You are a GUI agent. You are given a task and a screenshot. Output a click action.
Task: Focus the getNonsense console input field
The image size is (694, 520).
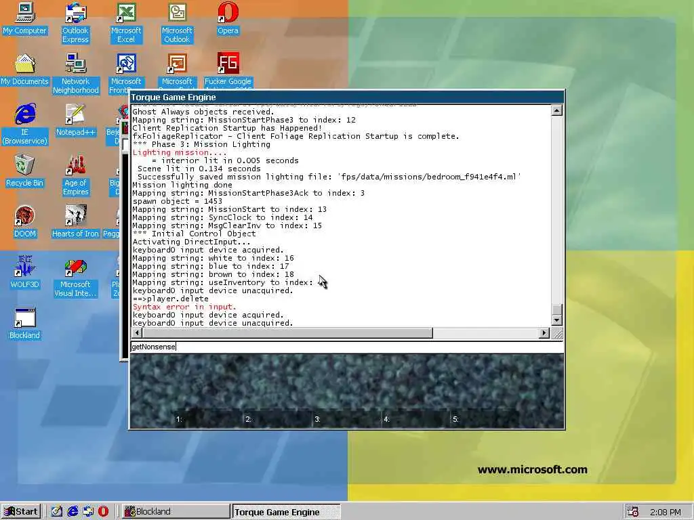347,347
